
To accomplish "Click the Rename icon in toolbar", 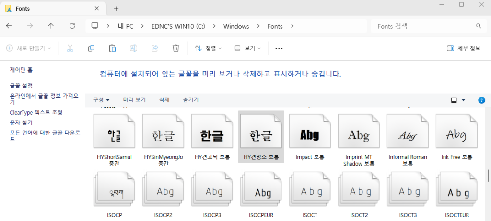I will pos(133,48).
